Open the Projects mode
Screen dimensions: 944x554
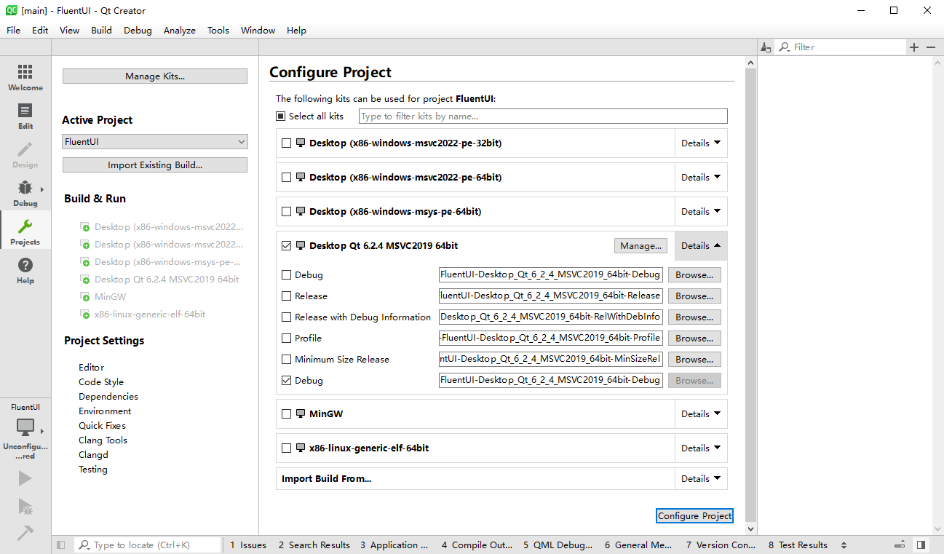coord(25,231)
